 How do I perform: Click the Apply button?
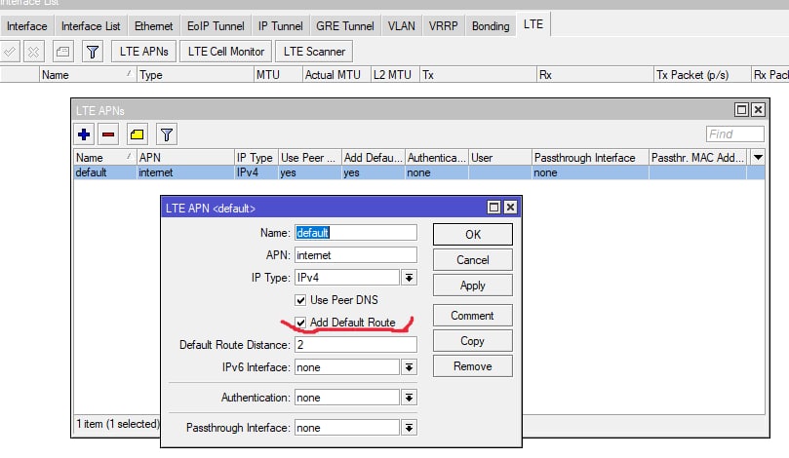click(x=472, y=286)
